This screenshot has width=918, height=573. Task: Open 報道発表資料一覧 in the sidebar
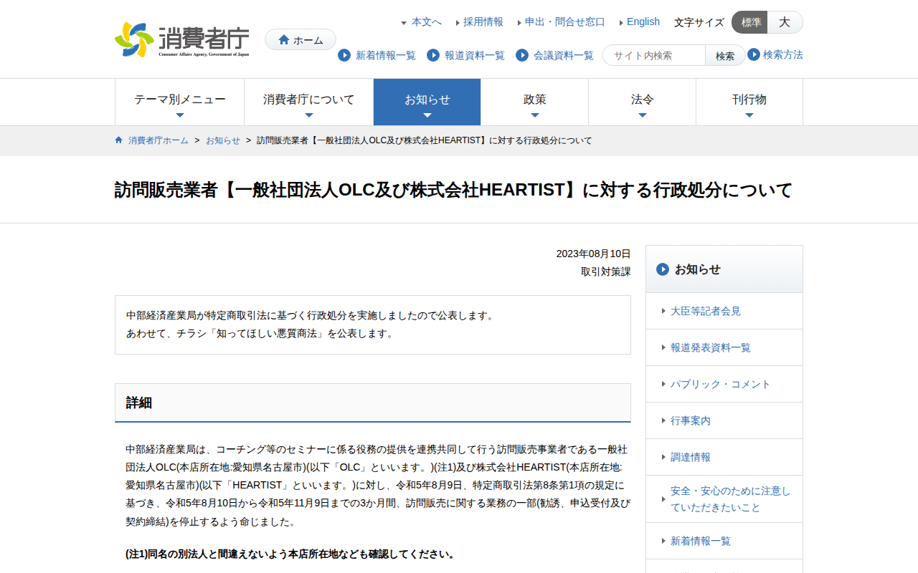pyautogui.click(x=711, y=347)
